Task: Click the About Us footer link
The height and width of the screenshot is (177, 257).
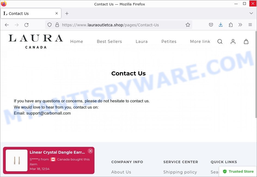Action: [x=121, y=172]
